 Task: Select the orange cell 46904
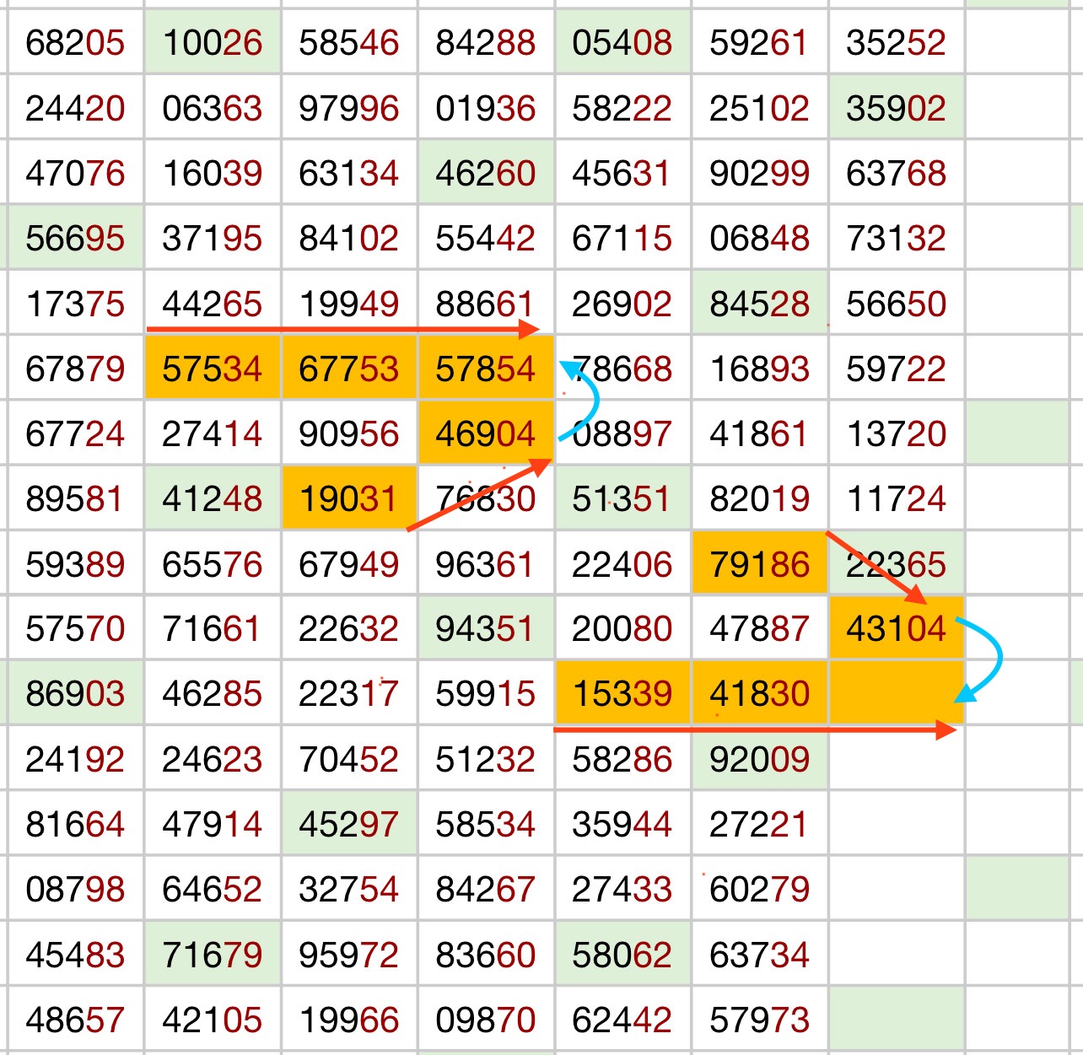(x=486, y=433)
